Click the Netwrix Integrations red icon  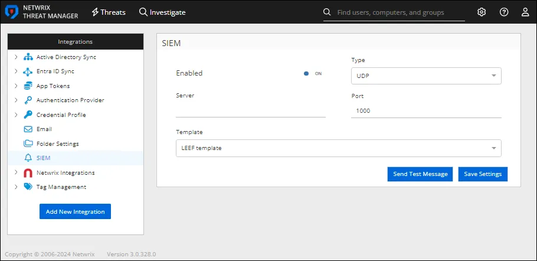coord(28,173)
